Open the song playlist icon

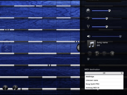(112, 54)
